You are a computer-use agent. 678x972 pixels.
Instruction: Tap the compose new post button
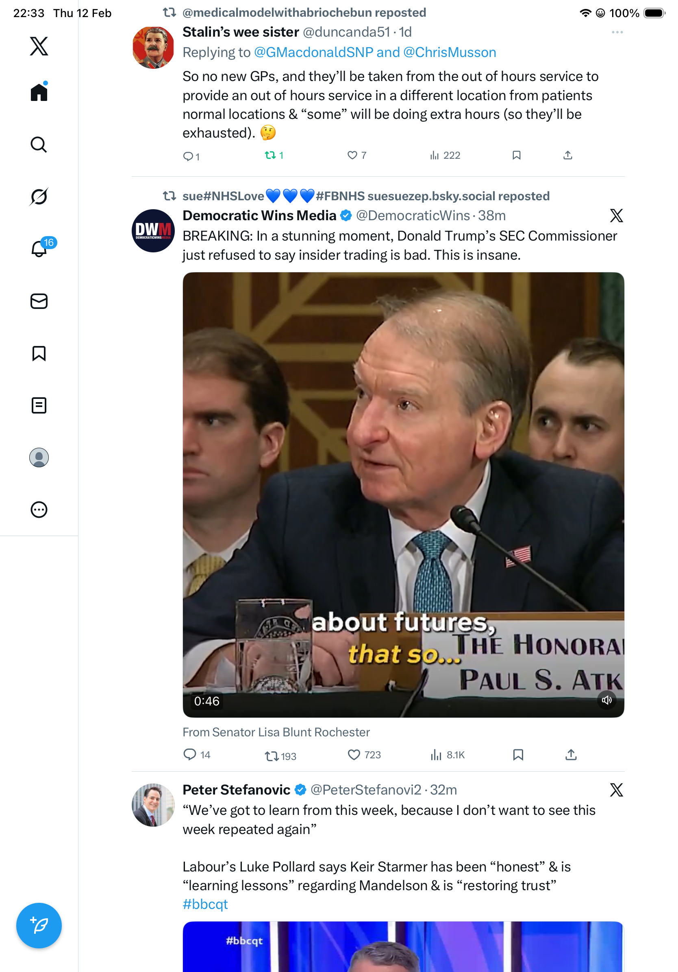[x=39, y=926]
